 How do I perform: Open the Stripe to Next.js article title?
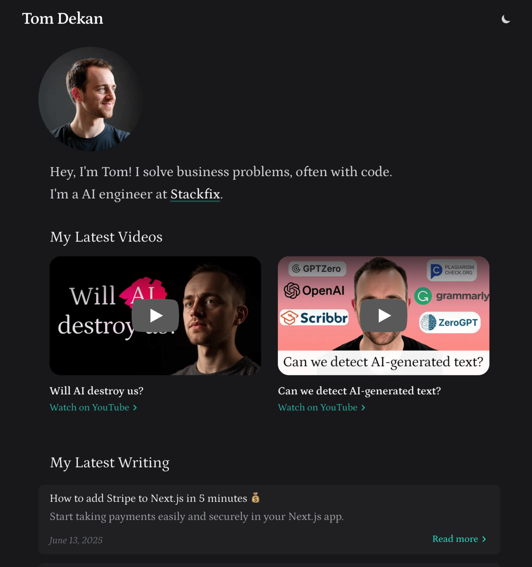click(x=155, y=498)
